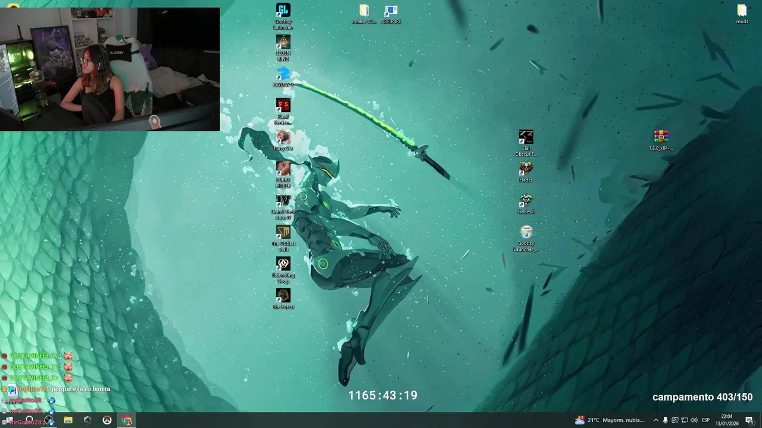The width and height of the screenshot is (762, 428).
Task: Open Overwatch from the taskbar
Action: [107, 420]
